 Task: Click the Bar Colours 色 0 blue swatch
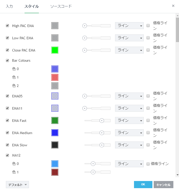point(55,69)
